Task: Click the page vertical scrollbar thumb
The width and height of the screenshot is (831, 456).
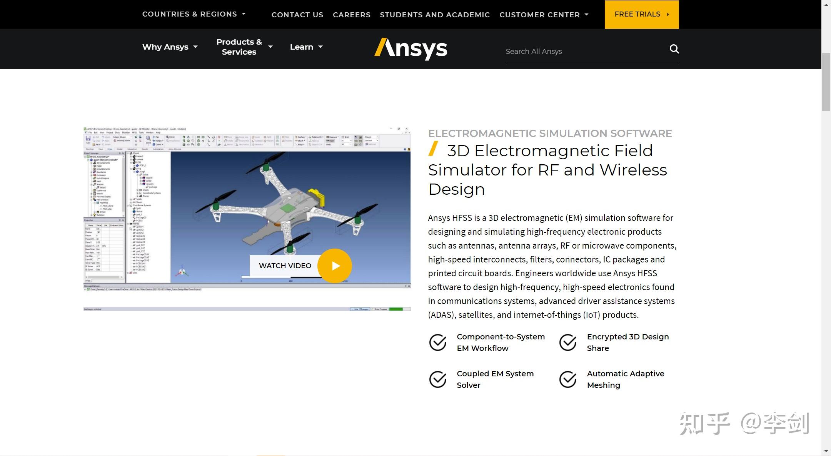Action: (826, 82)
